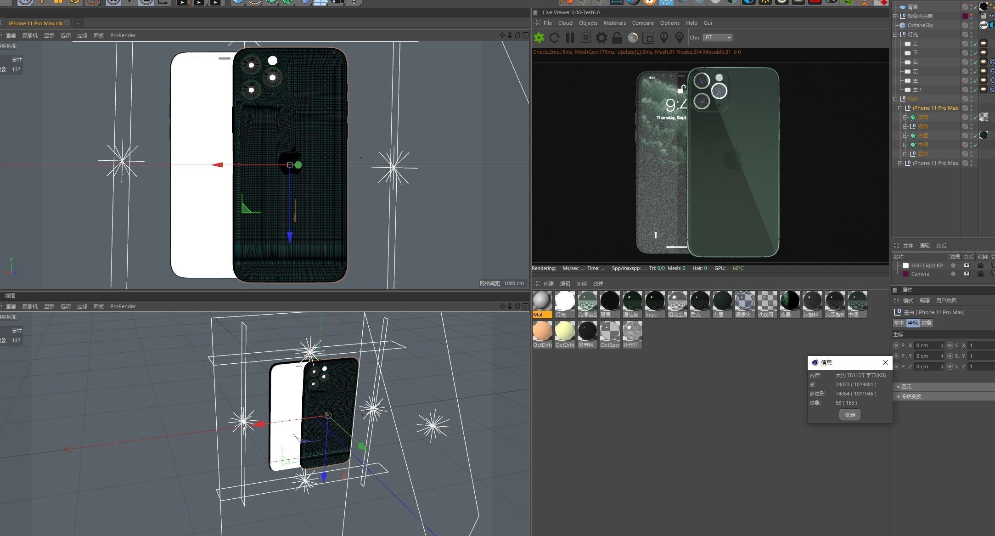This screenshot has width=995, height=536.
Task: Select the logo material thumbnail
Action: click(655, 304)
